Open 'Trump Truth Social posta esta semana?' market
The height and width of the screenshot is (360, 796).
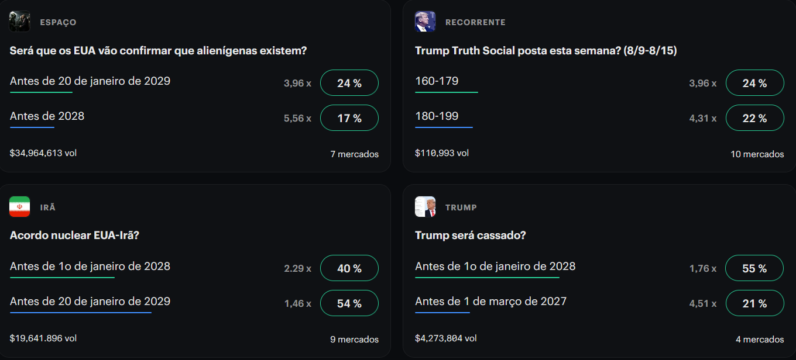(x=545, y=51)
